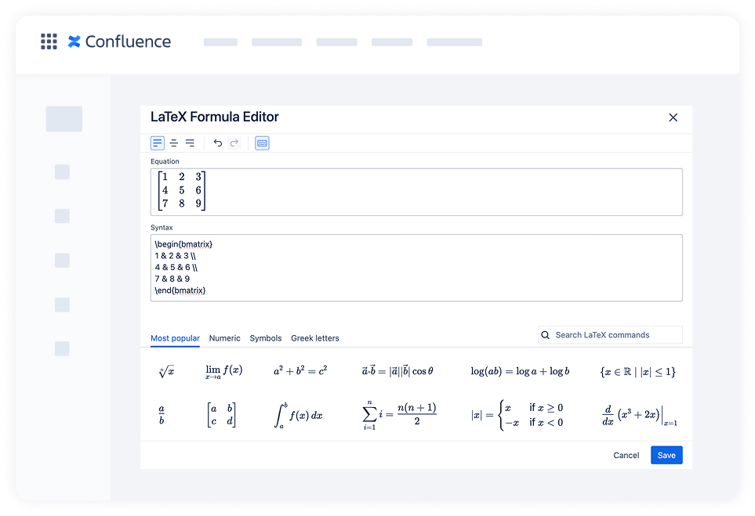Switch to the Numeric tab

(224, 338)
